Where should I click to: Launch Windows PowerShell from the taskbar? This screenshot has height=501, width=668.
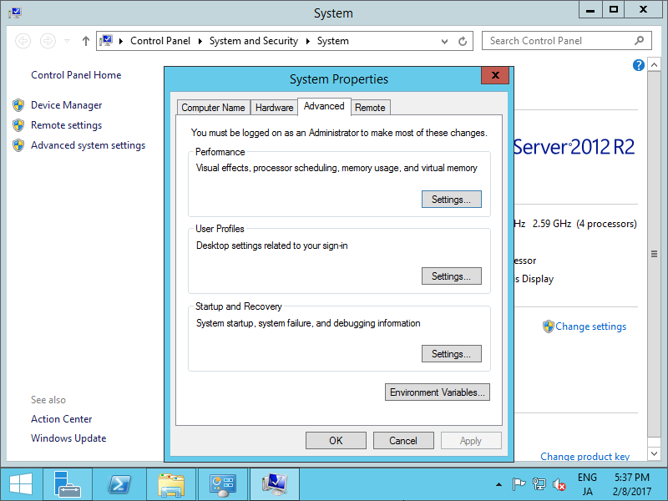(x=119, y=483)
